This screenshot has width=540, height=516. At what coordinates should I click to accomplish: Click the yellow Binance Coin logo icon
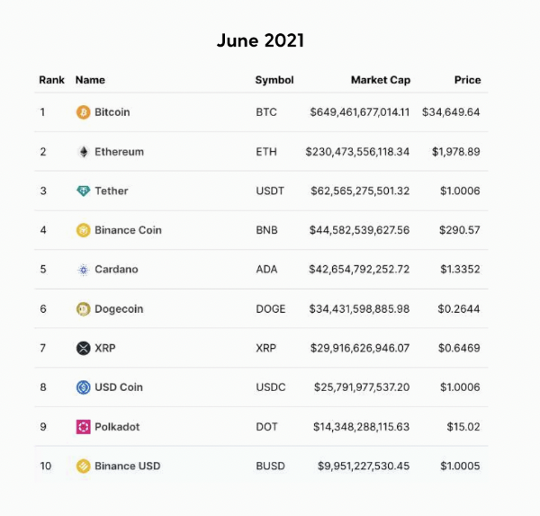tap(83, 230)
